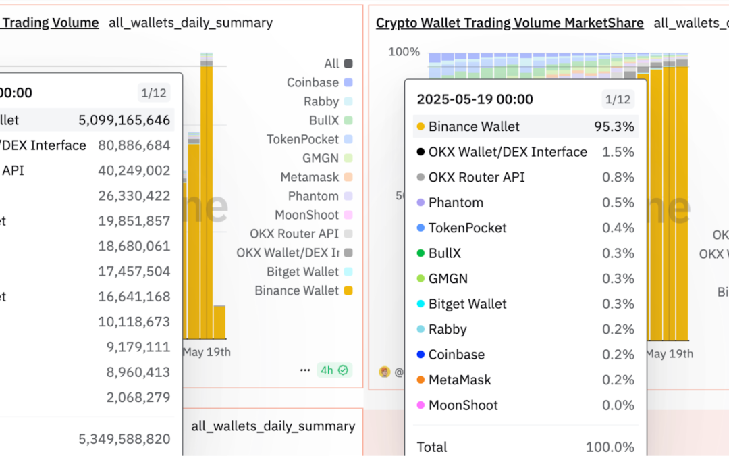Click the 5,349,588,820 total volume value
Screen dimensions: 729x456
click(x=124, y=439)
